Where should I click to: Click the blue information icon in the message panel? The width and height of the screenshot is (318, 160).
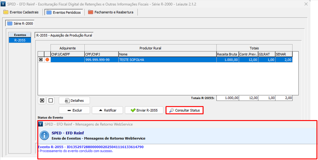[45, 136]
